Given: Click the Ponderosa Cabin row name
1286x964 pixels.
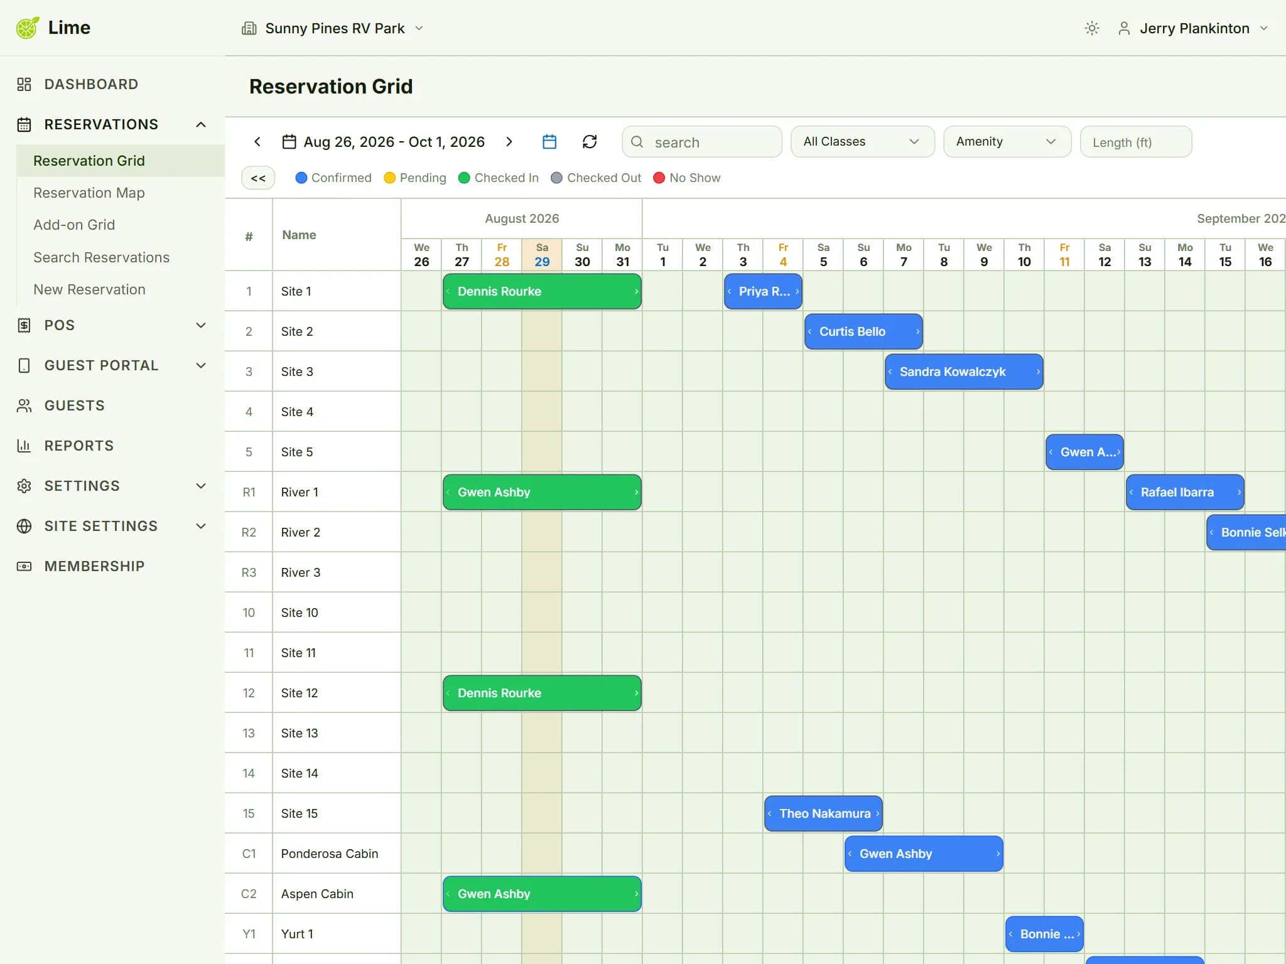Looking at the screenshot, I should [330, 854].
